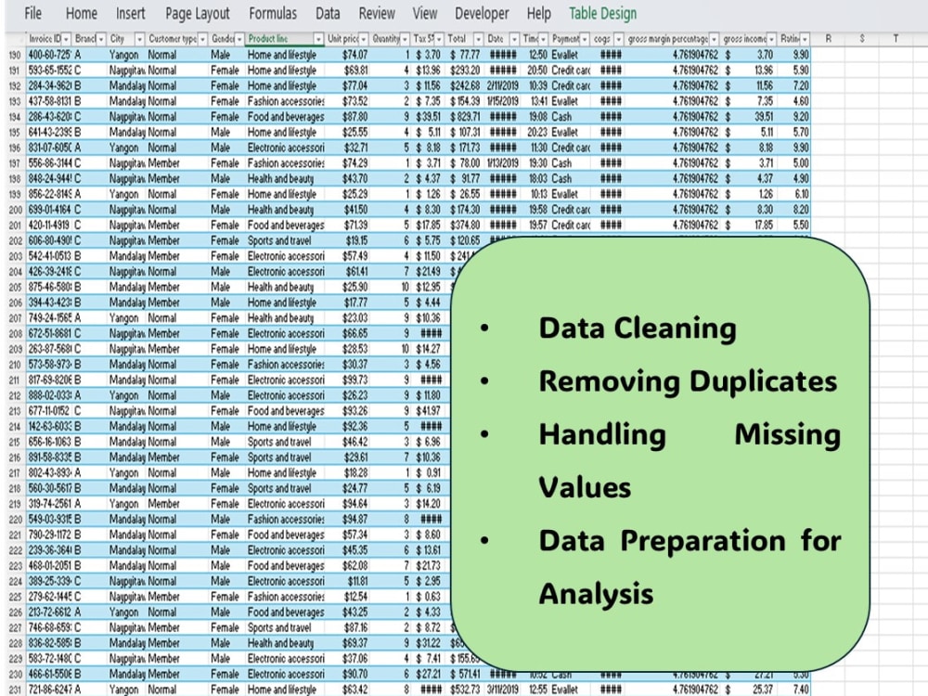
Task: Open the City column filter dropdown
Action: (140, 39)
